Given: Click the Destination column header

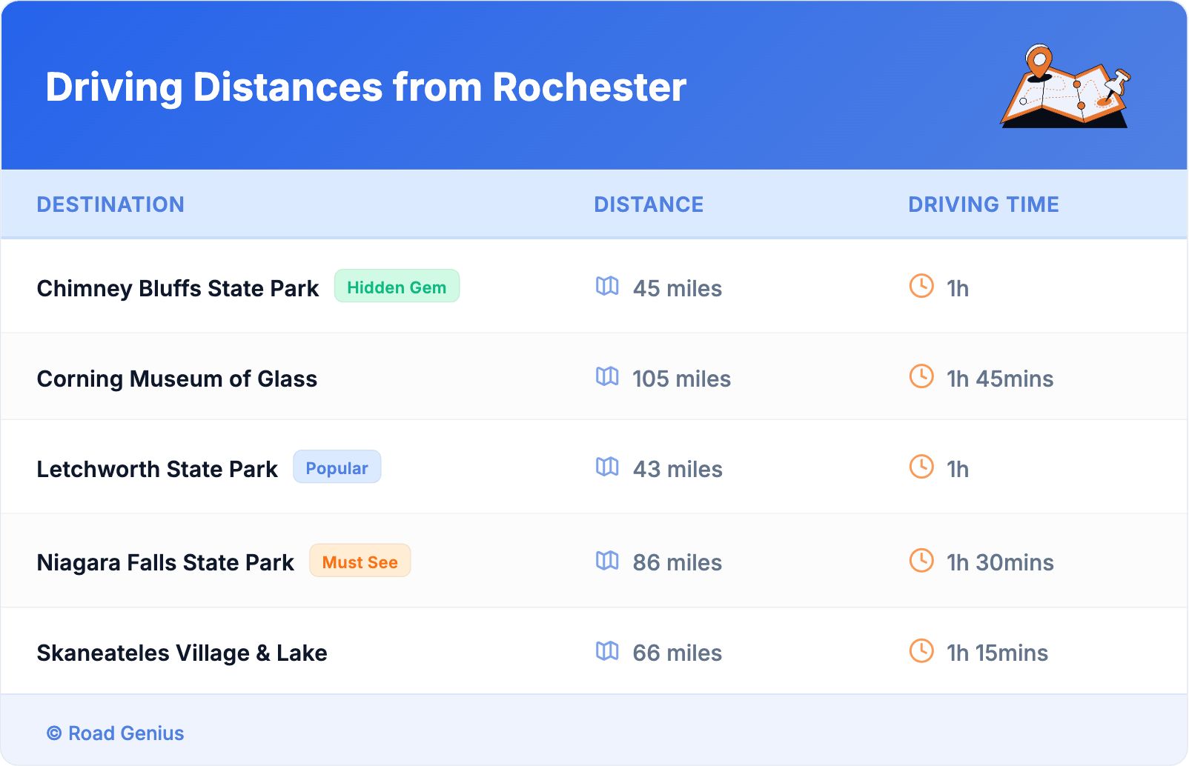Looking at the screenshot, I should [x=110, y=204].
